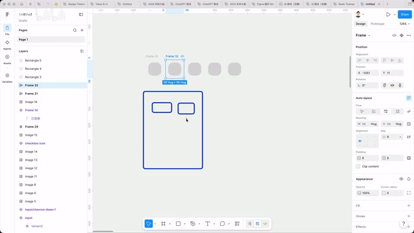Open file name Untitled dropdown

click(28, 14)
